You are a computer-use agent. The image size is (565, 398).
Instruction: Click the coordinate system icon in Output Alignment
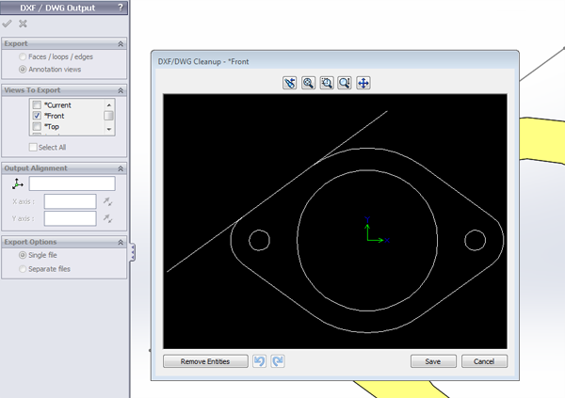pyautogui.click(x=17, y=183)
